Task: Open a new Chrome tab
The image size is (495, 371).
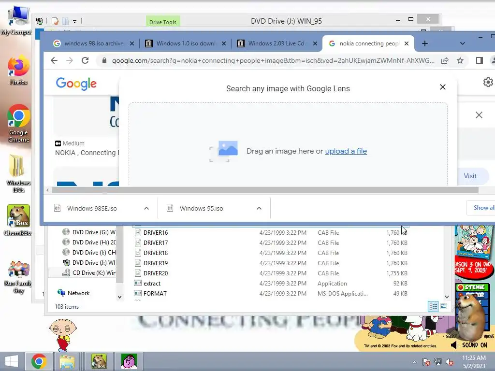Action: click(x=425, y=43)
